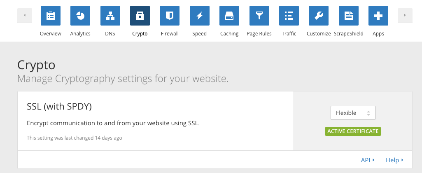
Task: Open the Caching drive icon
Action: (x=229, y=16)
